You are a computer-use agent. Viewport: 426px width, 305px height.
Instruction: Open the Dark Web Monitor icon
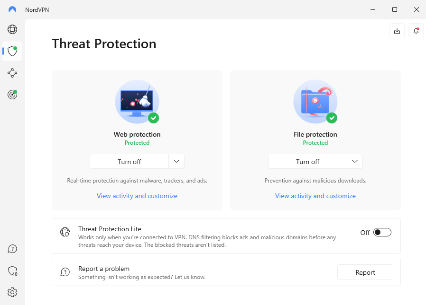click(x=12, y=95)
